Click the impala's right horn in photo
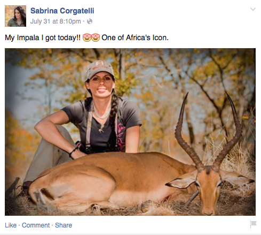This screenshot has height=235, width=261. [x=230, y=131]
